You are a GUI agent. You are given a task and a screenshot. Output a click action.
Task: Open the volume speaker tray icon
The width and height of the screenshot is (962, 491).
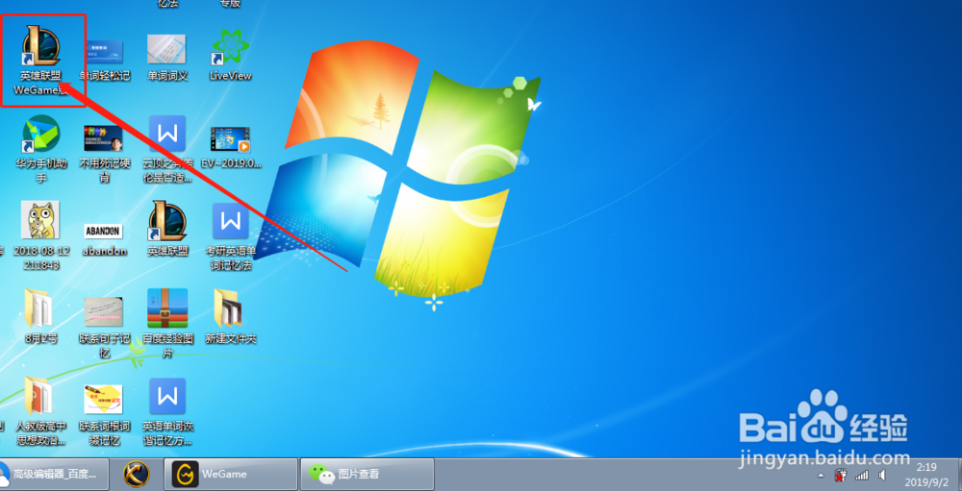881,475
